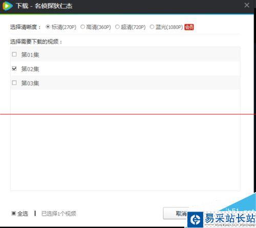The width and height of the screenshot is (256, 228).
Task: Select the 蓝光(1080P) quality option
Action: point(152,27)
